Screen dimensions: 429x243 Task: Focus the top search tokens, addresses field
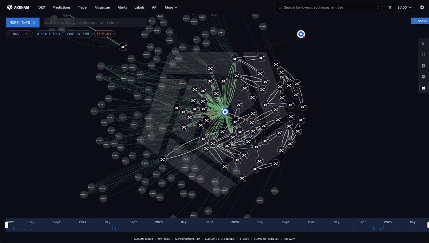click(329, 7)
